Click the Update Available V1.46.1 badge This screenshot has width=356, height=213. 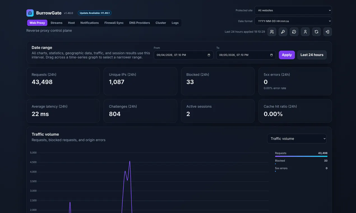[x=94, y=13]
